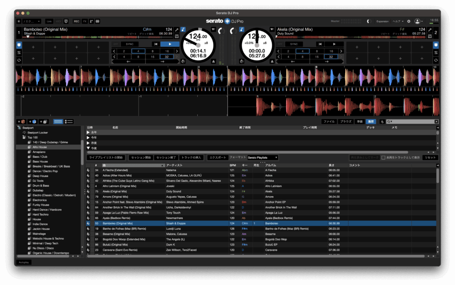
Task: Toggle the Link button
Action: (49, 21)
